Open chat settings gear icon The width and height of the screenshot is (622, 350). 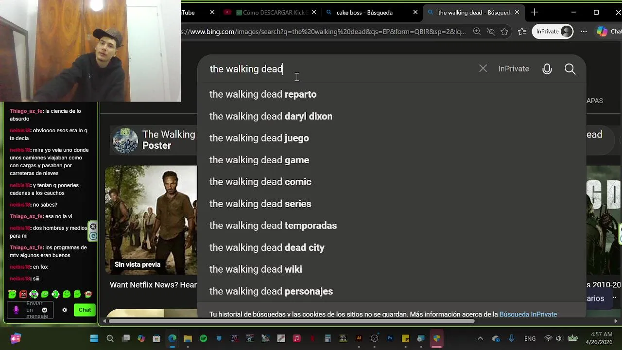tap(64, 310)
